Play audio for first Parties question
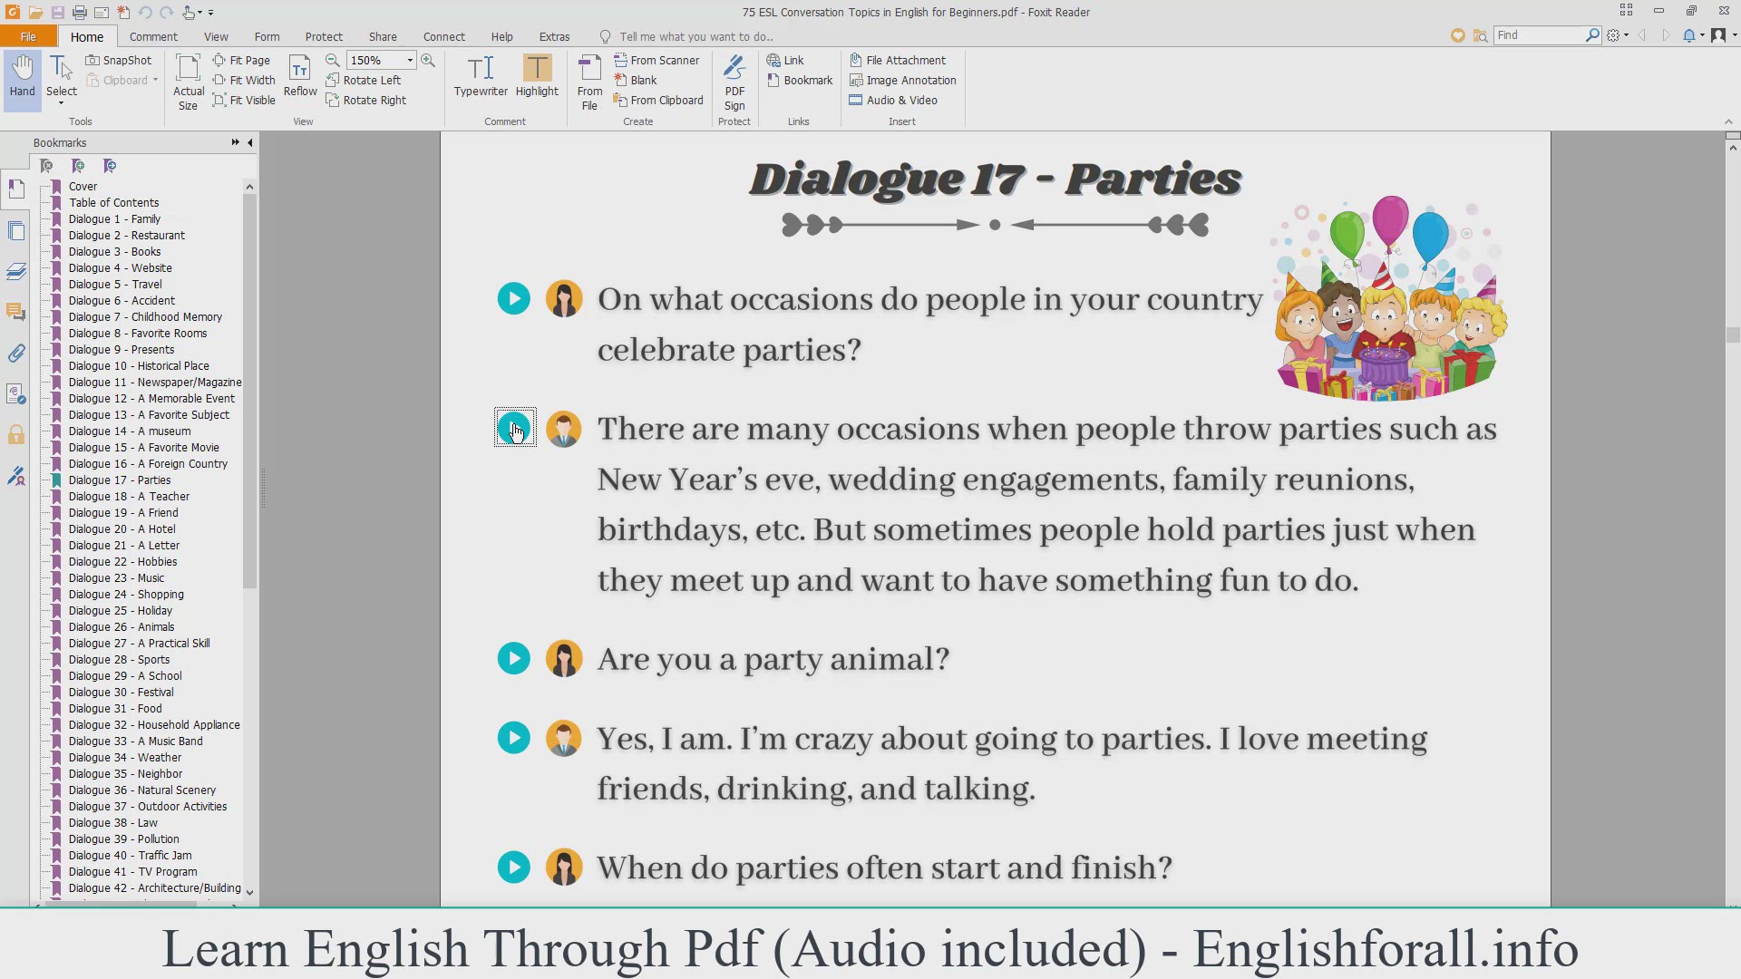The width and height of the screenshot is (1741, 979). point(514,299)
